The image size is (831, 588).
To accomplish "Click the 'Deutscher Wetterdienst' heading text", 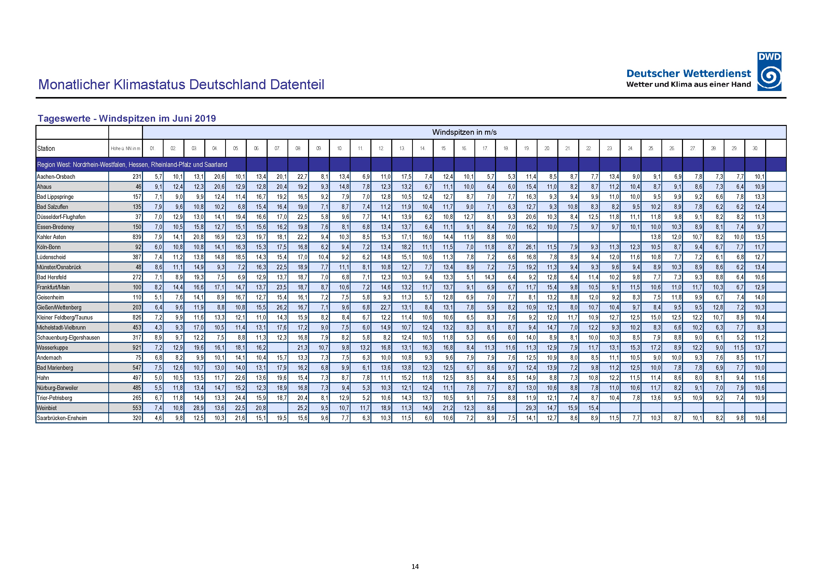I will (689, 73).
